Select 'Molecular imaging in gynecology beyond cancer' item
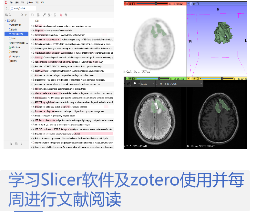This screenshot has width=256, height=212. click(x=72, y=116)
